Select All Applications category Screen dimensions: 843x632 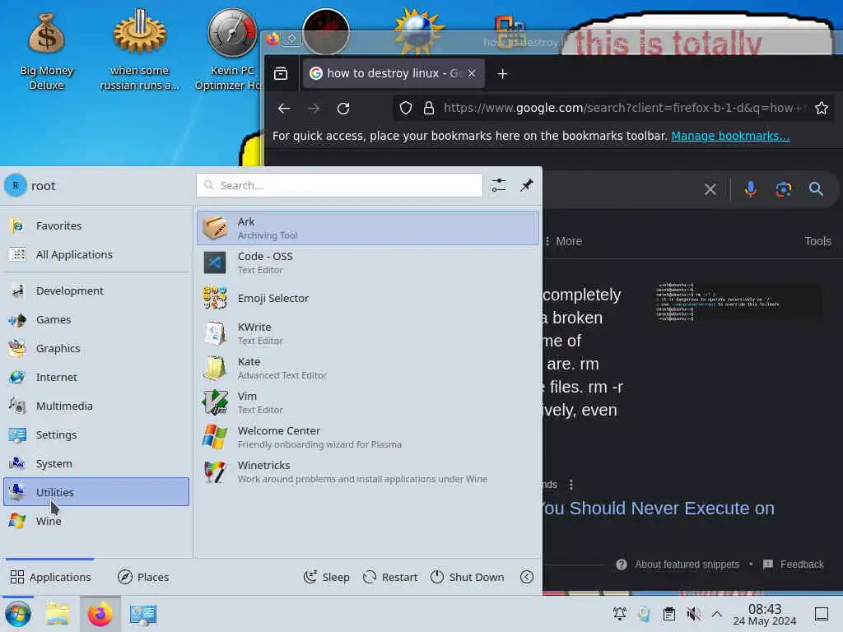point(96,254)
